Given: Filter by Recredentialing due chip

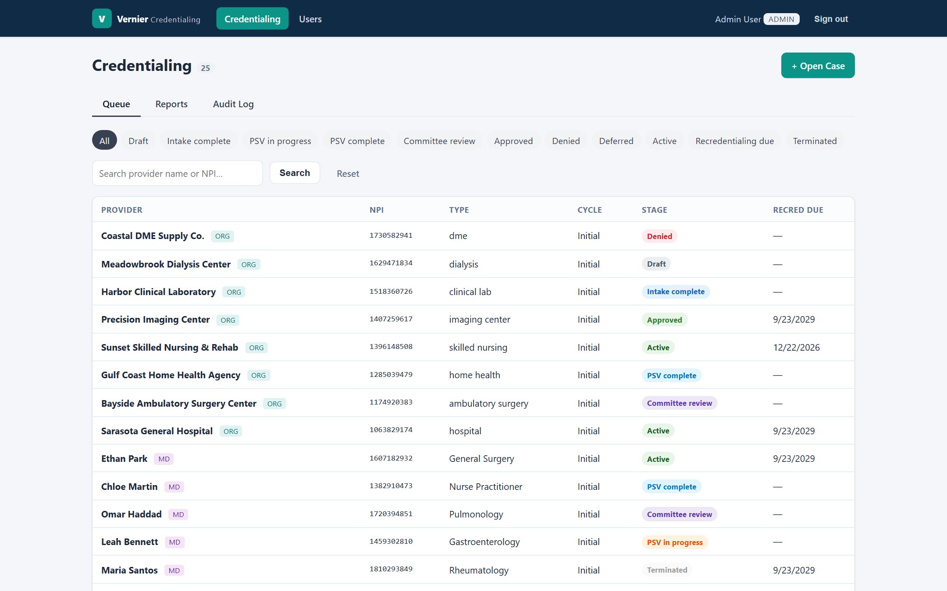Looking at the screenshot, I should [734, 141].
